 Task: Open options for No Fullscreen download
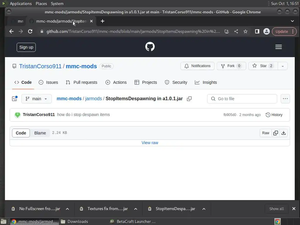coord(67,209)
